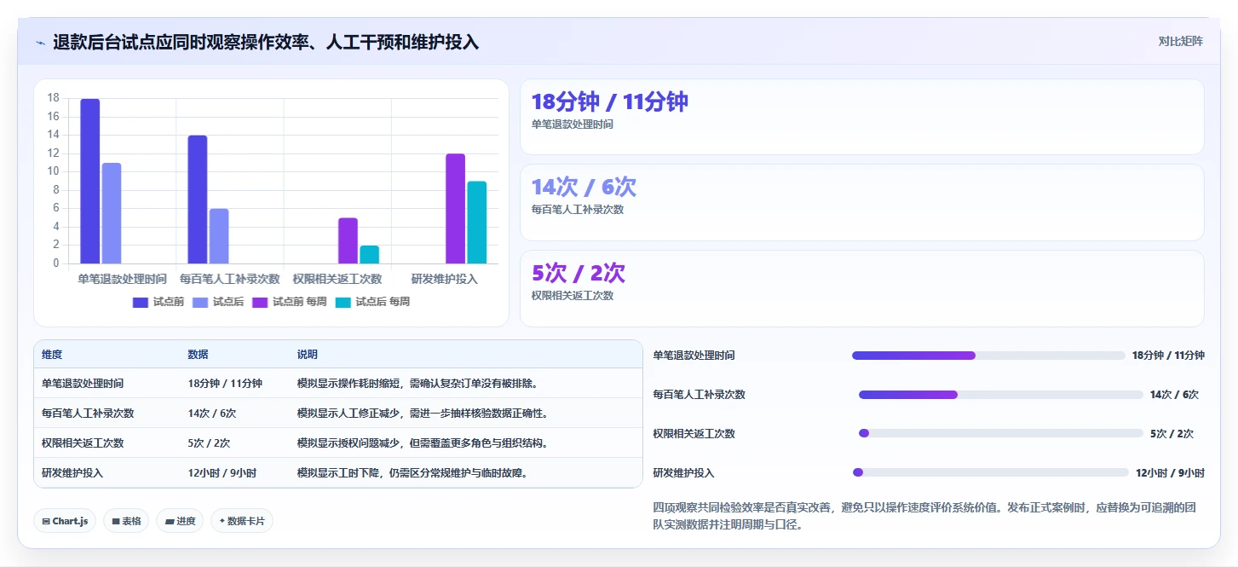Click the 进度 chip
Image resolution: width=1238 pixels, height=567 pixels.
pos(180,521)
